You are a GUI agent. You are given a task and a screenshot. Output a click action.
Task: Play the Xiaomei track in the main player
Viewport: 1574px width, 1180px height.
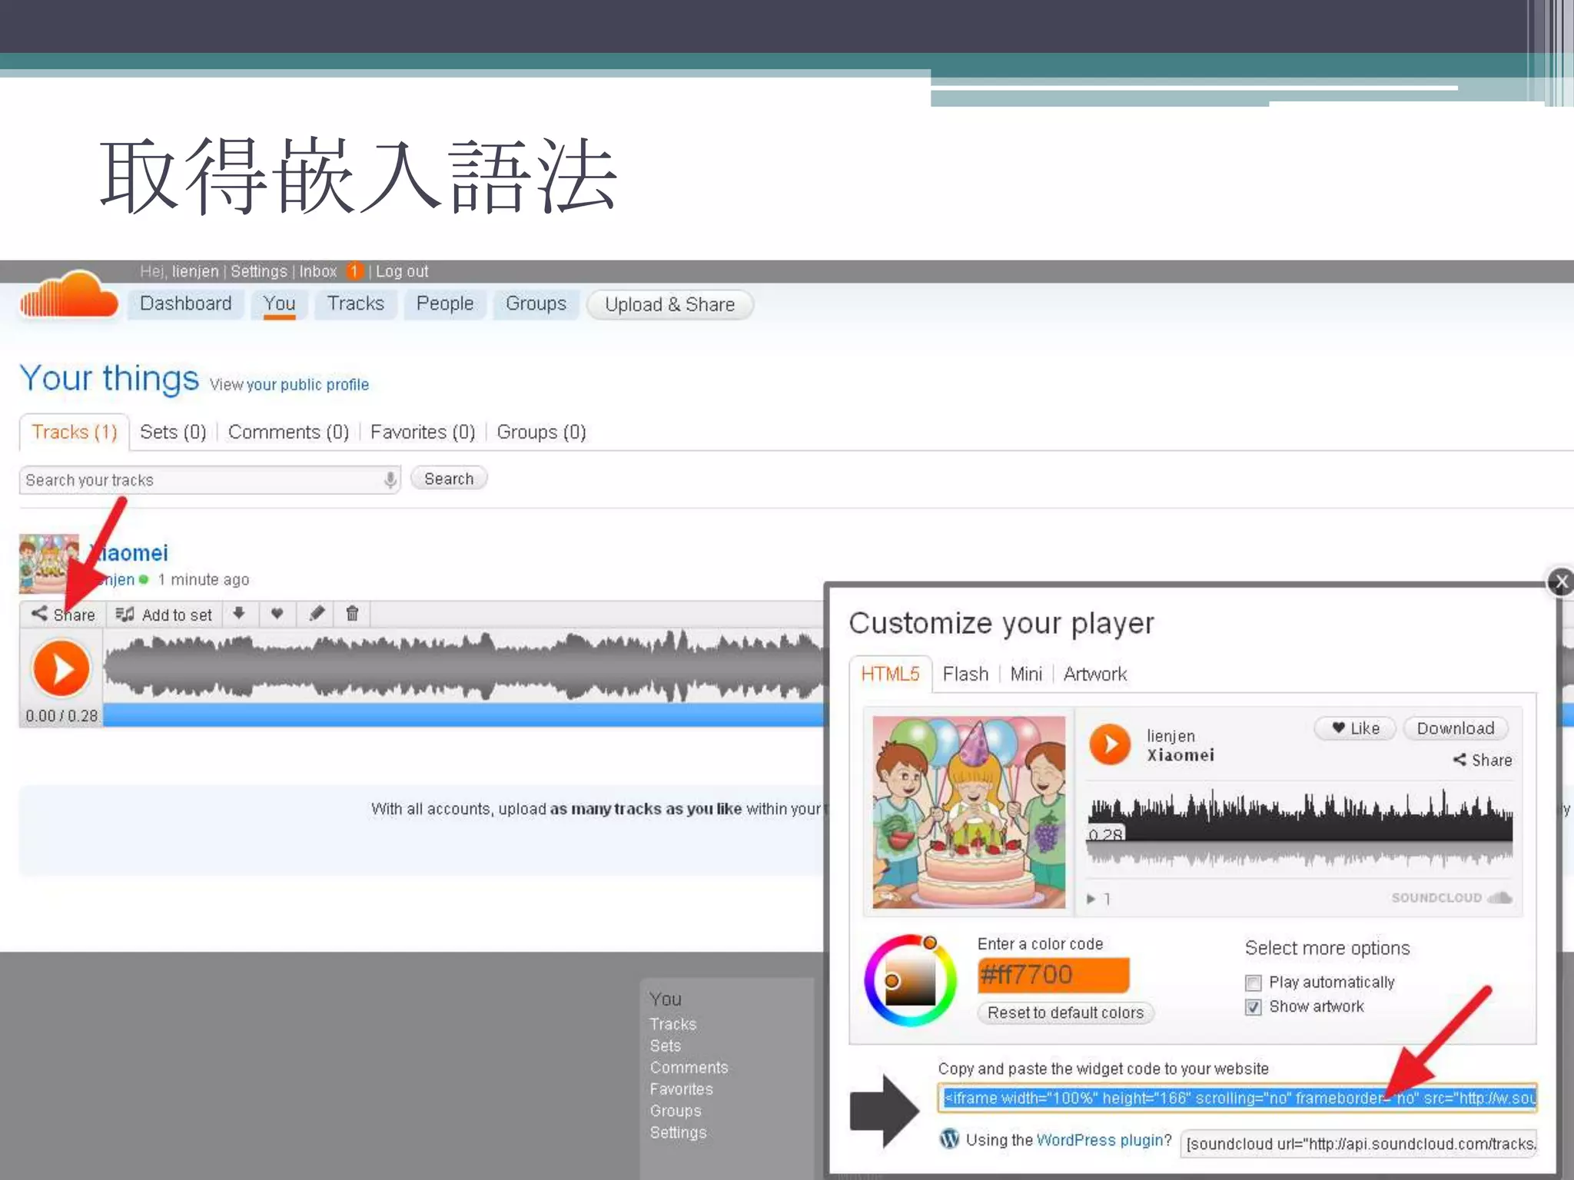point(61,668)
